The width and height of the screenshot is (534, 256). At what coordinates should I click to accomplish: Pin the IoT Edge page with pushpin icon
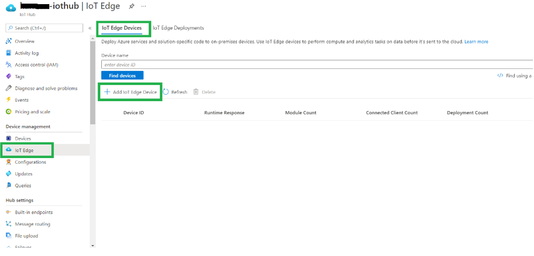(131, 6)
